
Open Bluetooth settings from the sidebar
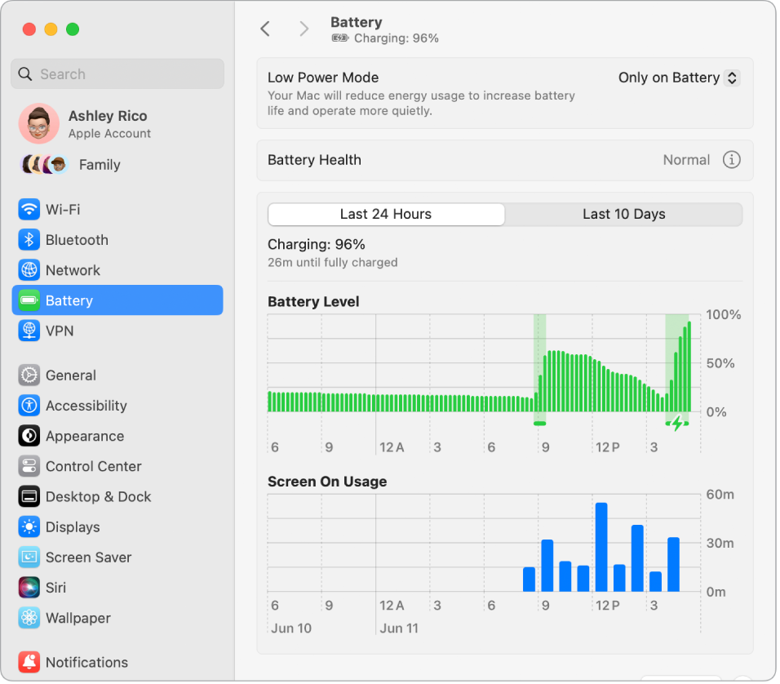29,239
